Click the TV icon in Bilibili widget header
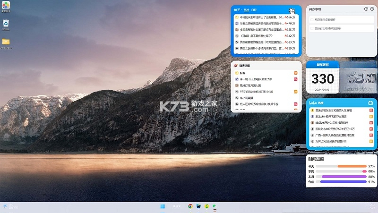Image resolution: width=378 pixels, height=213 pixels. (x=370, y=103)
